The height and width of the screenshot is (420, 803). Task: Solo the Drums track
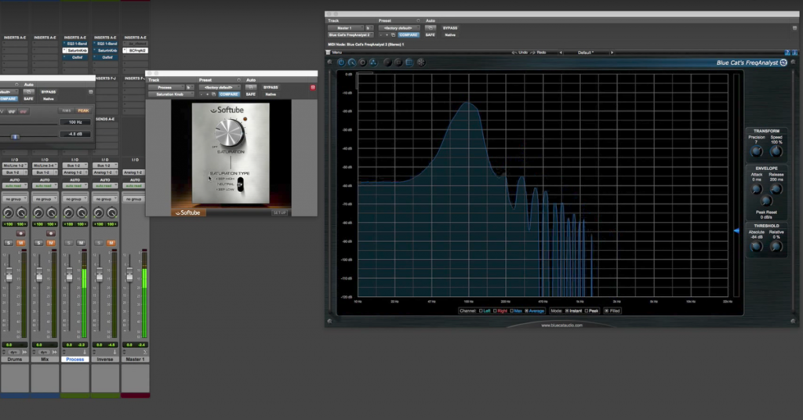tap(9, 243)
